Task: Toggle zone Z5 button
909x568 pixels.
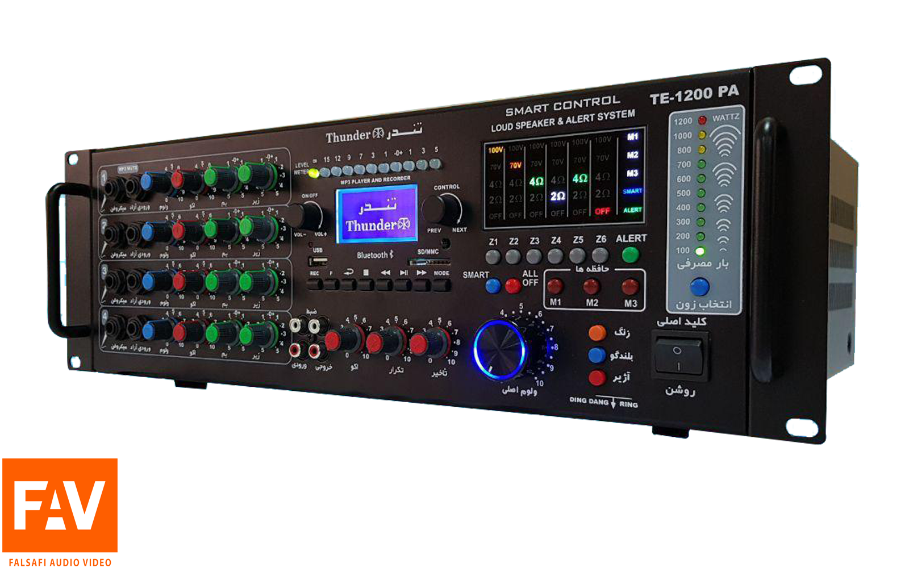Action: (577, 255)
